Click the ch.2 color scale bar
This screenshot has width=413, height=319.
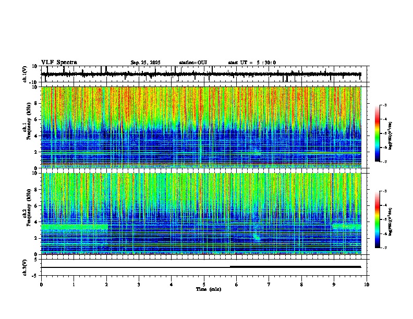[x=377, y=219]
